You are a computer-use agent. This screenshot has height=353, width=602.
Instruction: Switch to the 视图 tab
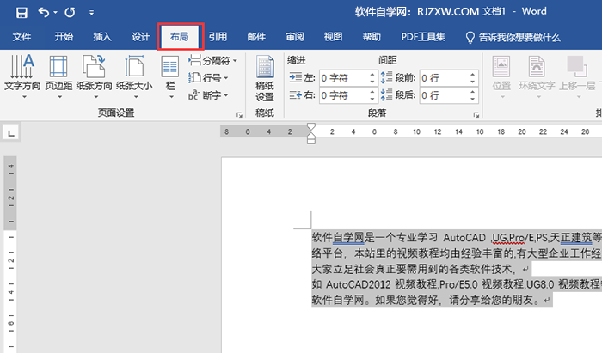coord(334,37)
